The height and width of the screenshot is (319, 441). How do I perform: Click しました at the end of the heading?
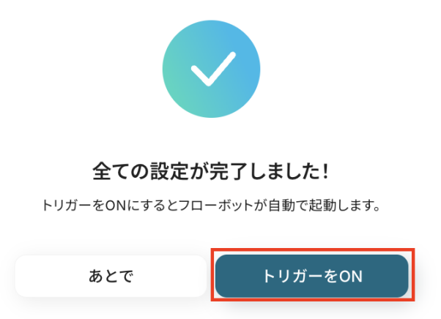pos(283,170)
